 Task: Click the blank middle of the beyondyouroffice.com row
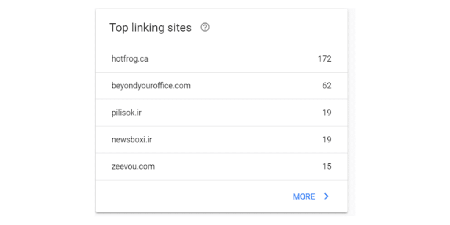click(x=255, y=86)
